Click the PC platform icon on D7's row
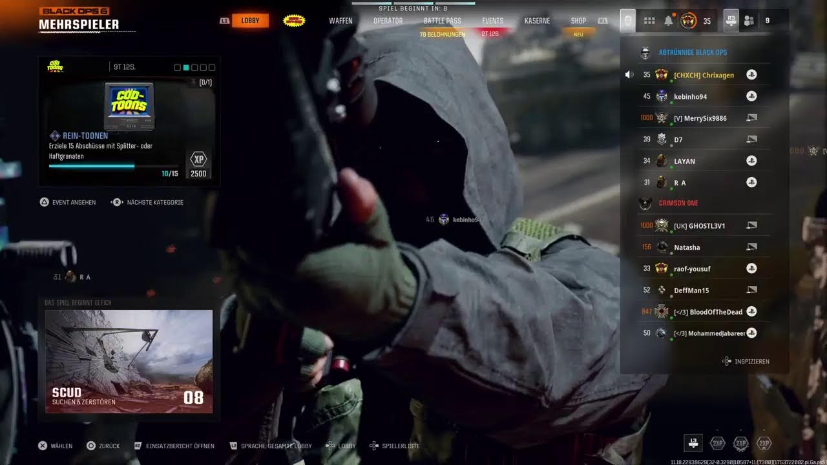 [751, 139]
